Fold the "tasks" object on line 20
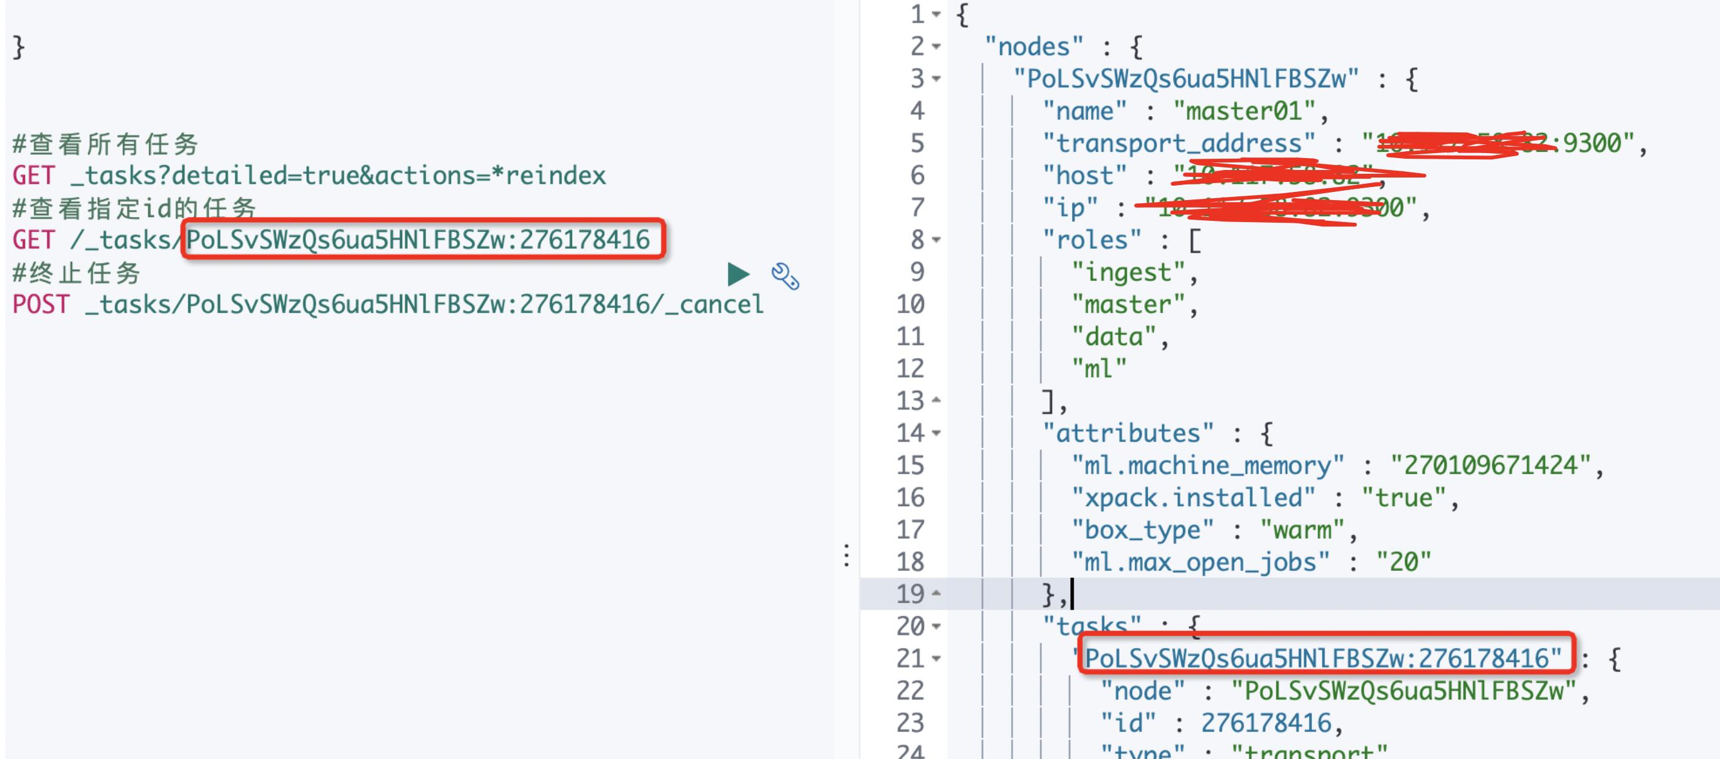The width and height of the screenshot is (1720, 759). [936, 626]
